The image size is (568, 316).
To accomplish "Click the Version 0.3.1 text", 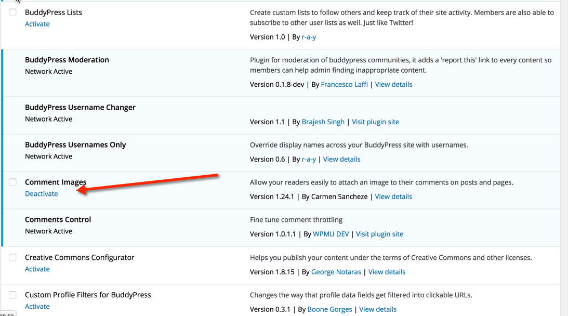I will click(270, 309).
